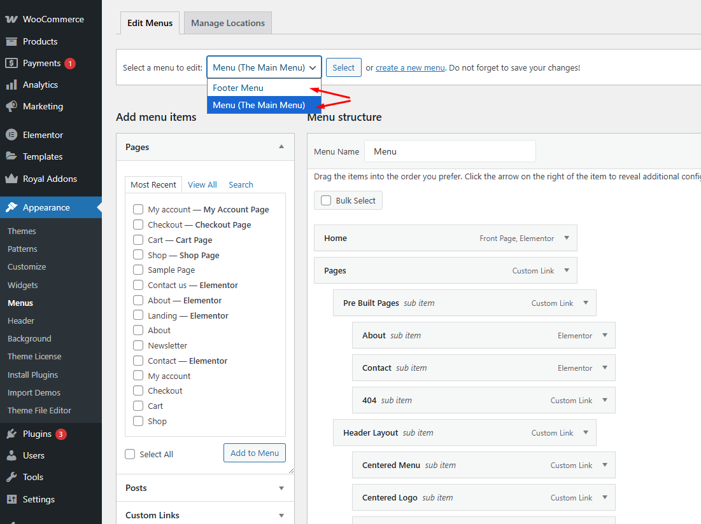
Task: Open Theme License submenu link
Action: click(x=34, y=357)
